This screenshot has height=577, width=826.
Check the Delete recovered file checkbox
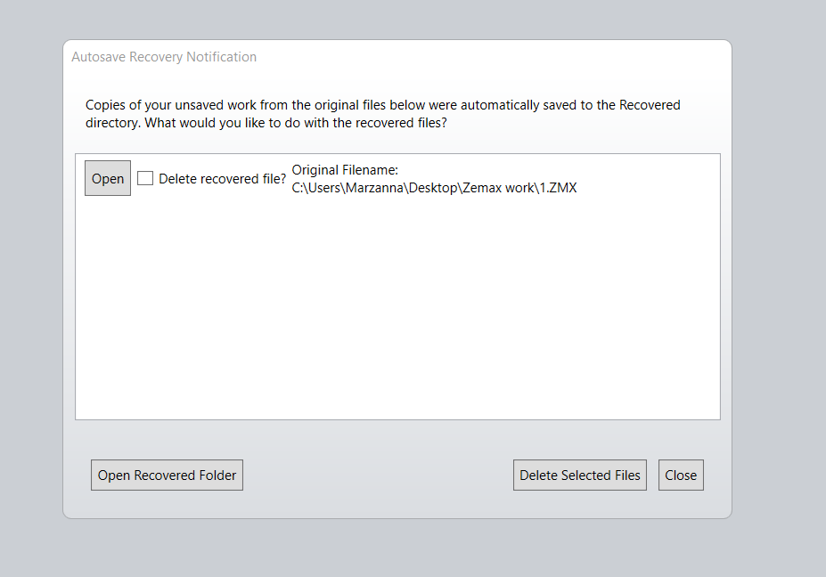(145, 178)
